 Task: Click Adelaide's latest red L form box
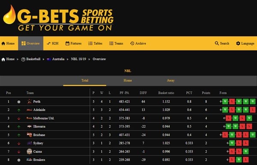click(x=253, y=110)
